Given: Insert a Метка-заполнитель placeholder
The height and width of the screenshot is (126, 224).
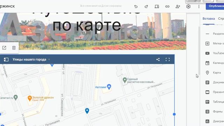Looking at the screenshot, I should [x=215, y=43].
